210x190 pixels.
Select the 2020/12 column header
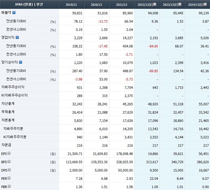(x=96, y=5)
